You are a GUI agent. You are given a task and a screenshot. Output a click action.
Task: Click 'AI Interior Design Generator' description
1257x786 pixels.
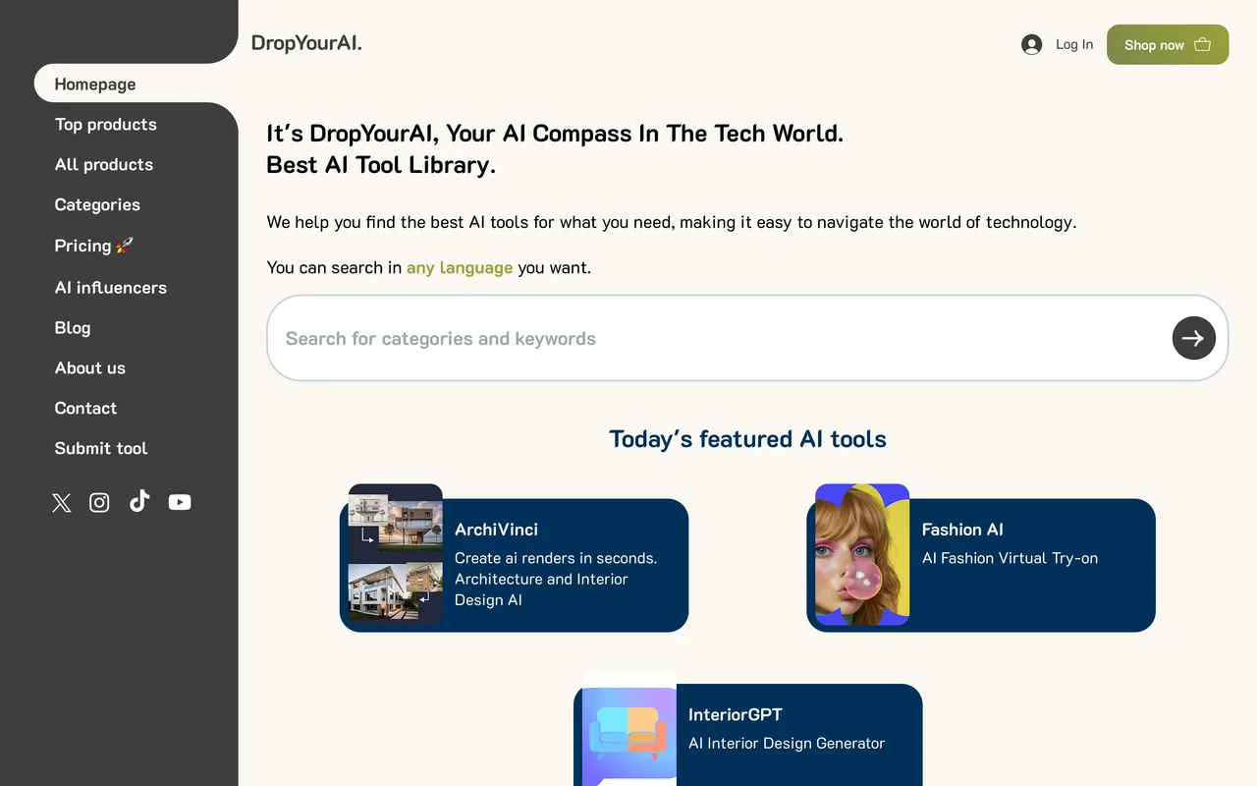point(787,744)
